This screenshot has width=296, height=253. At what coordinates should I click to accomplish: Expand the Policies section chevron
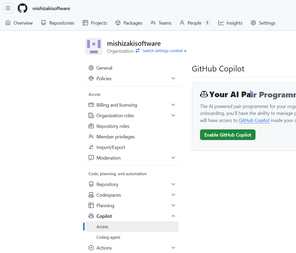(x=173, y=78)
